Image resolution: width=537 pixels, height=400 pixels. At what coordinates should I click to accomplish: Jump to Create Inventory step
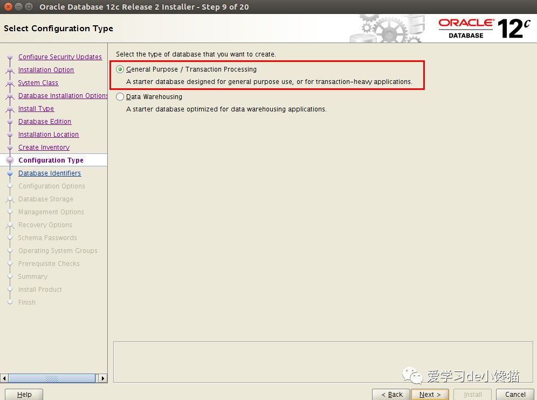[44, 148]
